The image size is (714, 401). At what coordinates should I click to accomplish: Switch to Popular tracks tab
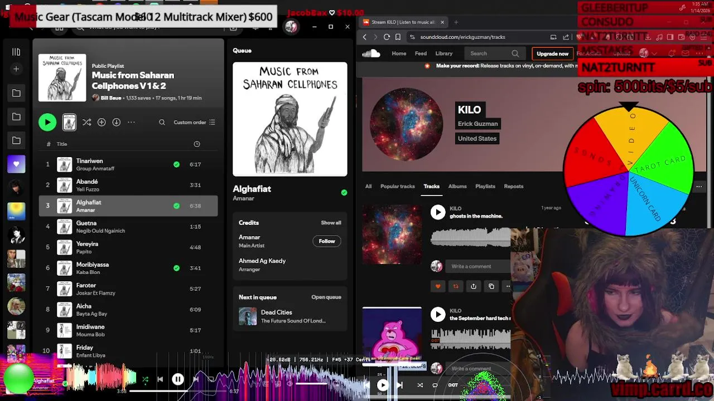398,187
